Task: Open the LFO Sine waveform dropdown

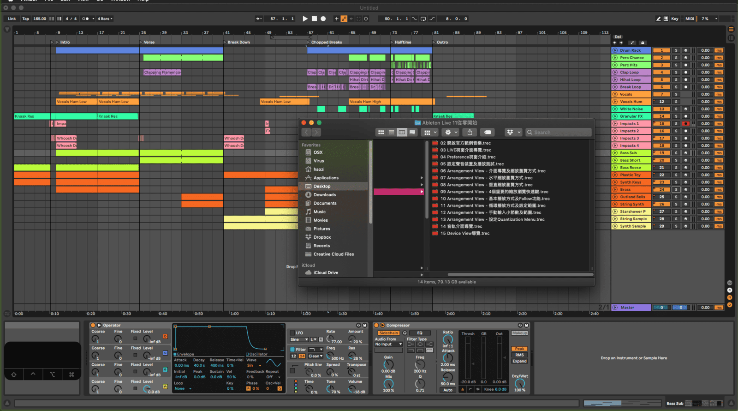Action: 299,339
